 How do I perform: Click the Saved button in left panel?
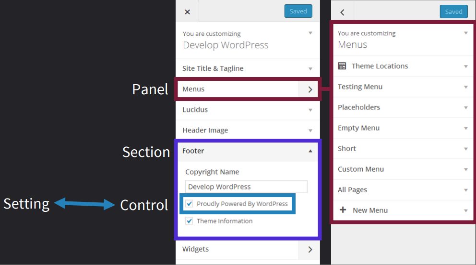click(298, 11)
